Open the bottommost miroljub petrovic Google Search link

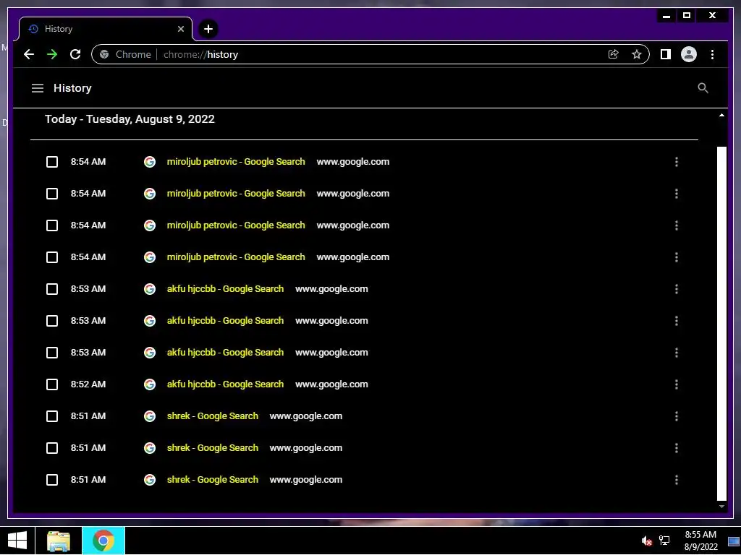click(236, 257)
